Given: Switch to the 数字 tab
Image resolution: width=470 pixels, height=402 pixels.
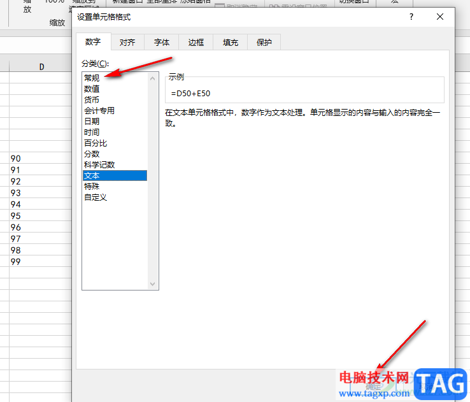Looking at the screenshot, I should 93,42.
